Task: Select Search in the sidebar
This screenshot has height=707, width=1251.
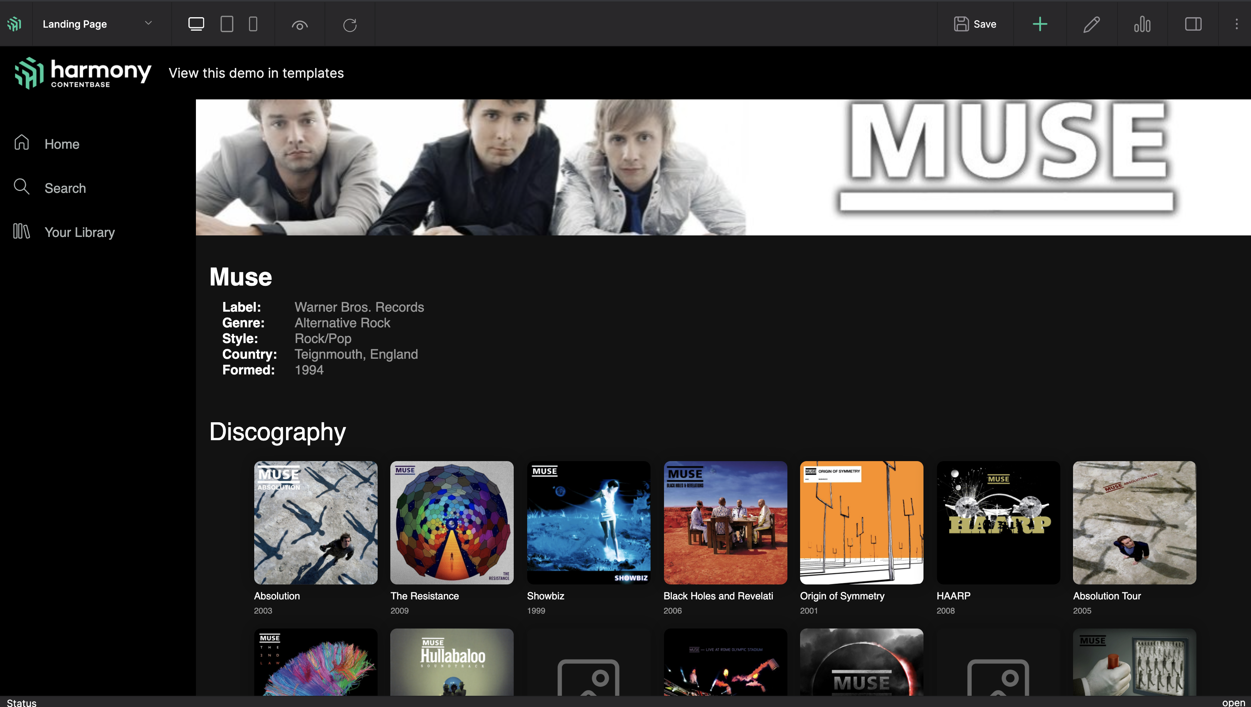Action: (65, 188)
